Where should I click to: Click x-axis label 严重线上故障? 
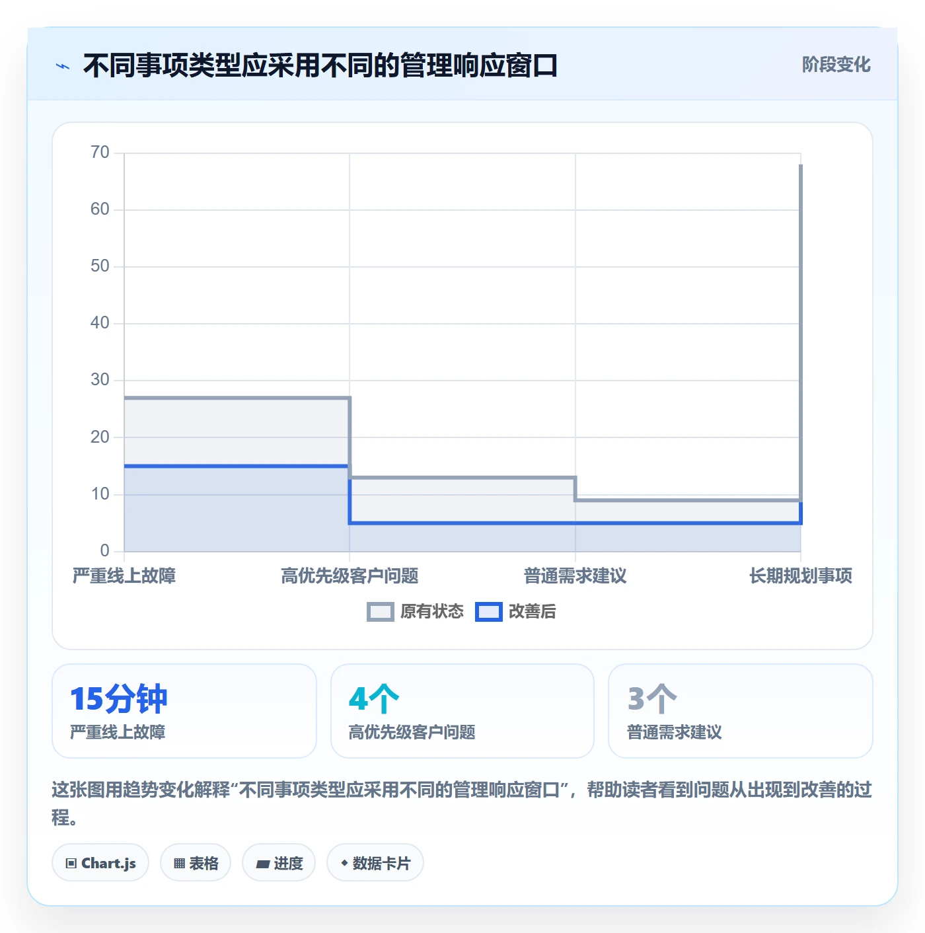click(124, 576)
